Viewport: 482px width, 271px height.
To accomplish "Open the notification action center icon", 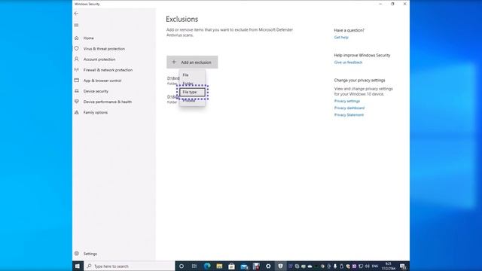I will [404, 266].
